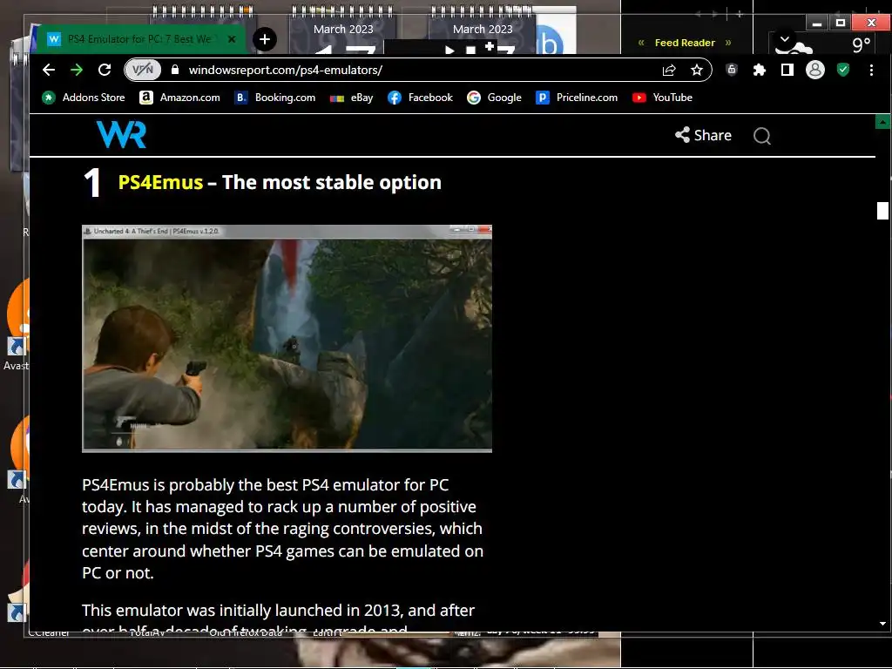Click the green shield security icon
892x669 pixels.
(x=843, y=70)
